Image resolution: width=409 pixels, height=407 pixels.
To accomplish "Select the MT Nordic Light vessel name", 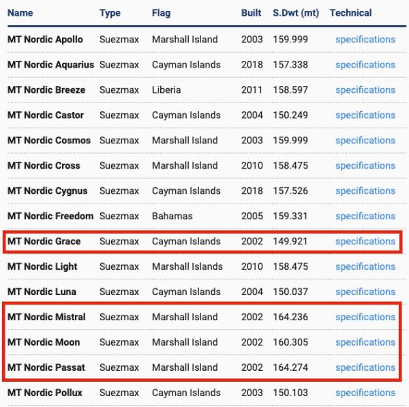I will tap(42, 267).
